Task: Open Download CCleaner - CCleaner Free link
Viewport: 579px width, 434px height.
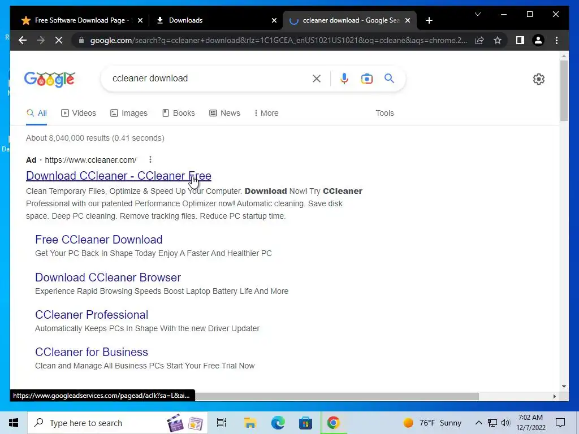Action: pos(119,176)
